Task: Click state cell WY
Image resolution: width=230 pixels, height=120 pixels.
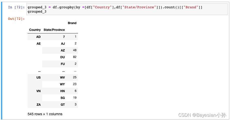Action: point(62,84)
